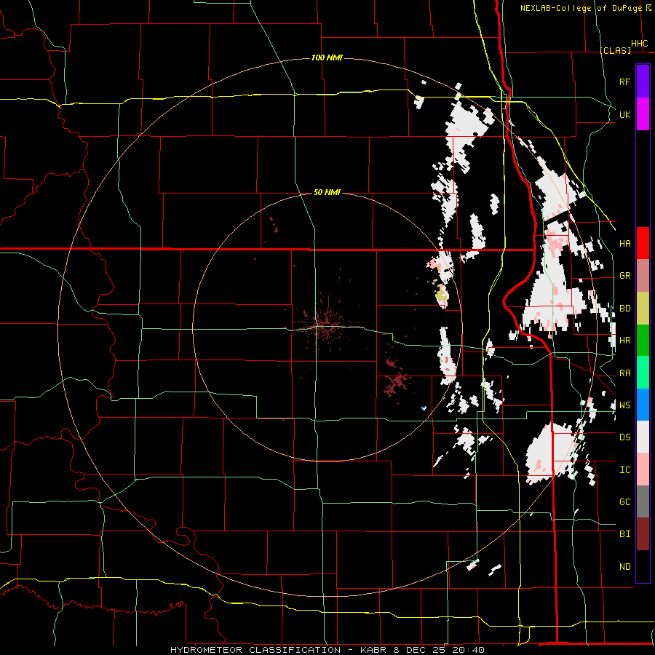The width and height of the screenshot is (655, 655).
Task: Click the ND legend label
Action: (624, 567)
